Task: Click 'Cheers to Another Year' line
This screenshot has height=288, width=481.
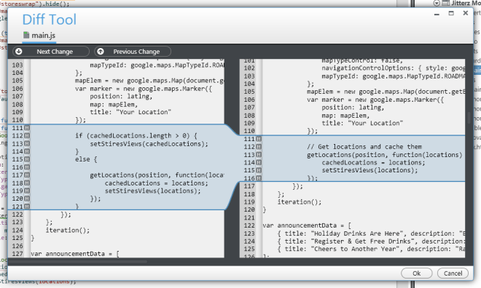Action: pos(371,249)
